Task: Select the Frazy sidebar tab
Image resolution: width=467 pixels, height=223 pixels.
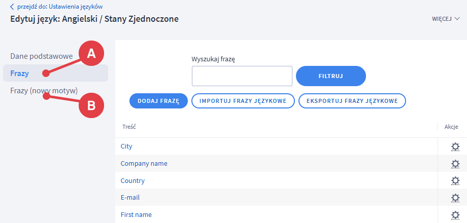Action: coord(20,73)
